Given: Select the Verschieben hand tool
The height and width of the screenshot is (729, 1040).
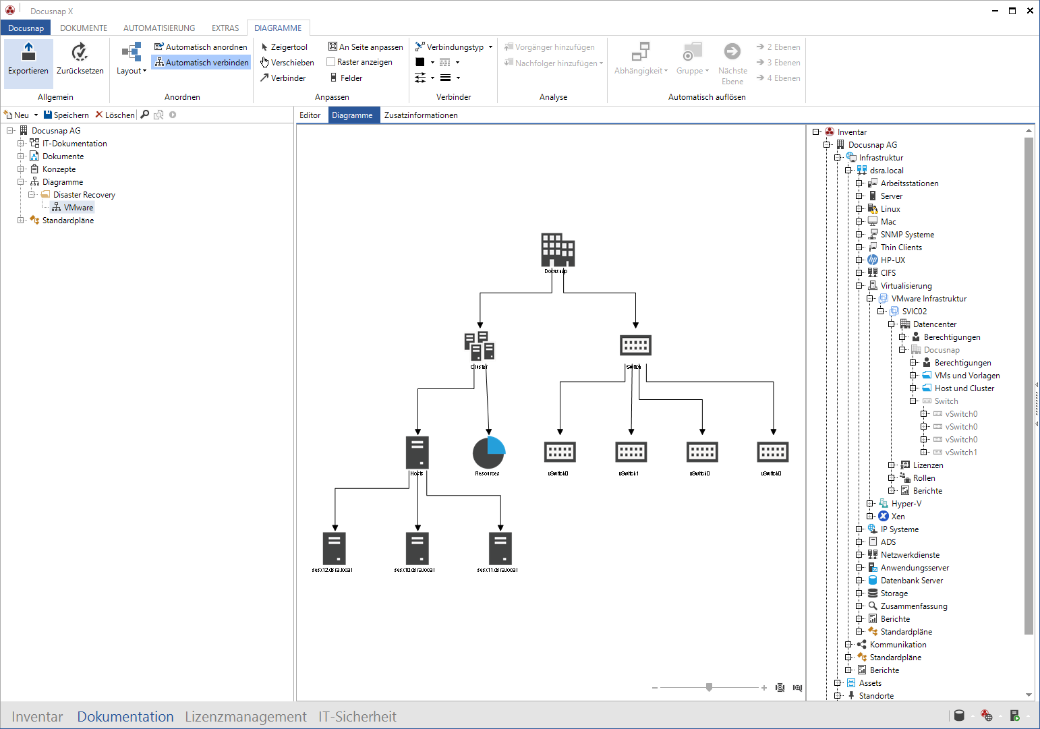Looking at the screenshot, I should (287, 63).
